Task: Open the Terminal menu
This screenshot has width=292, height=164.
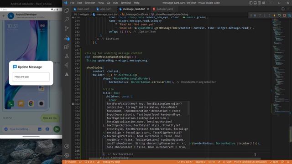Action: (x=126, y=3)
